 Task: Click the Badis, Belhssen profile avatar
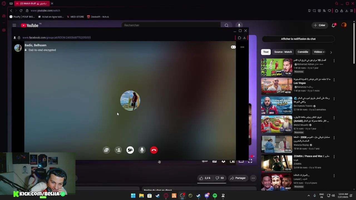click(18, 48)
